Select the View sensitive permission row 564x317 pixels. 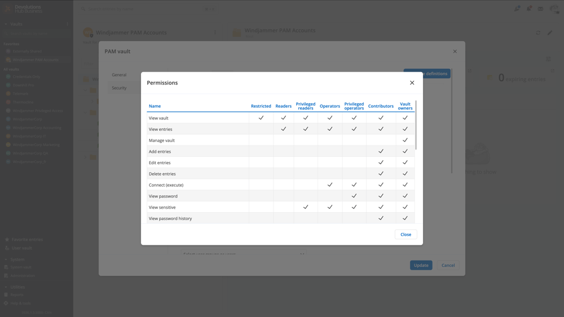[x=280, y=207]
